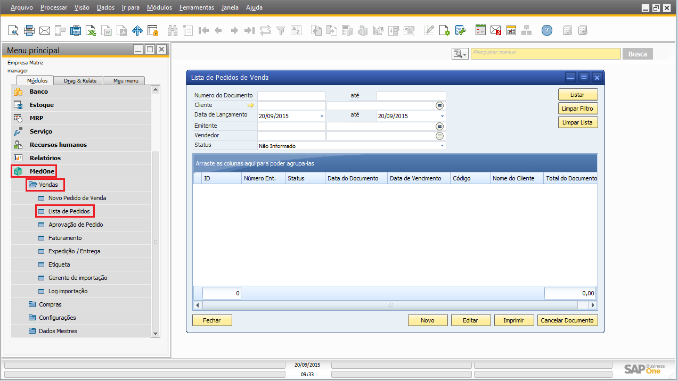Click the Query Manager database-wrench icon
This screenshot has height=381, width=678.
click(460, 30)
